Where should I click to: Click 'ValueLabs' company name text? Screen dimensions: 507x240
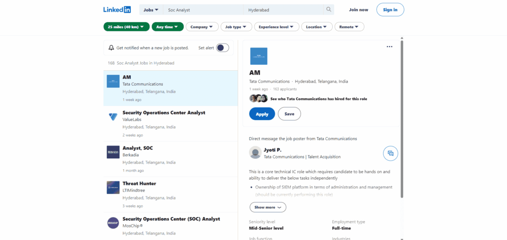[x=132, y=120]
